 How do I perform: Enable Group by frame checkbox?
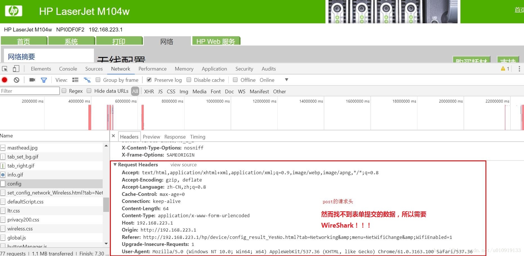pos(98,80)
